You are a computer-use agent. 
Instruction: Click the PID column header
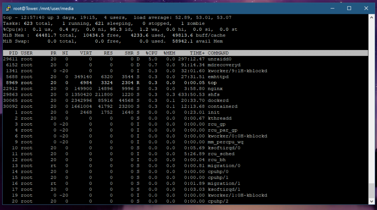point(14,53)
